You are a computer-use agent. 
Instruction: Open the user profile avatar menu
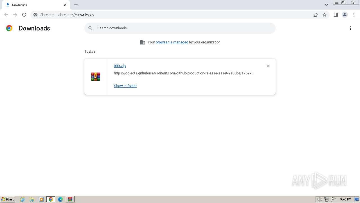tap(345, 15)
